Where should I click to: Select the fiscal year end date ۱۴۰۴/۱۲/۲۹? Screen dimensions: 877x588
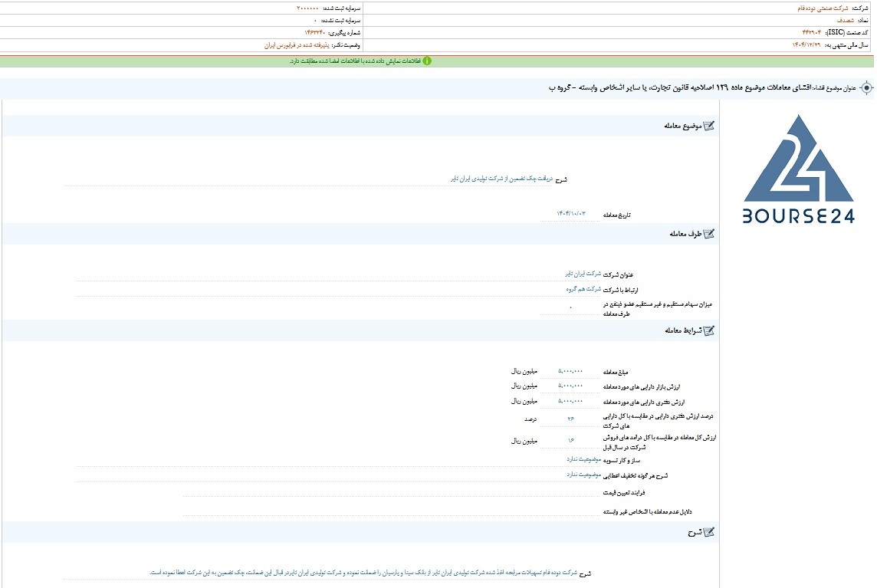point(806,44)
